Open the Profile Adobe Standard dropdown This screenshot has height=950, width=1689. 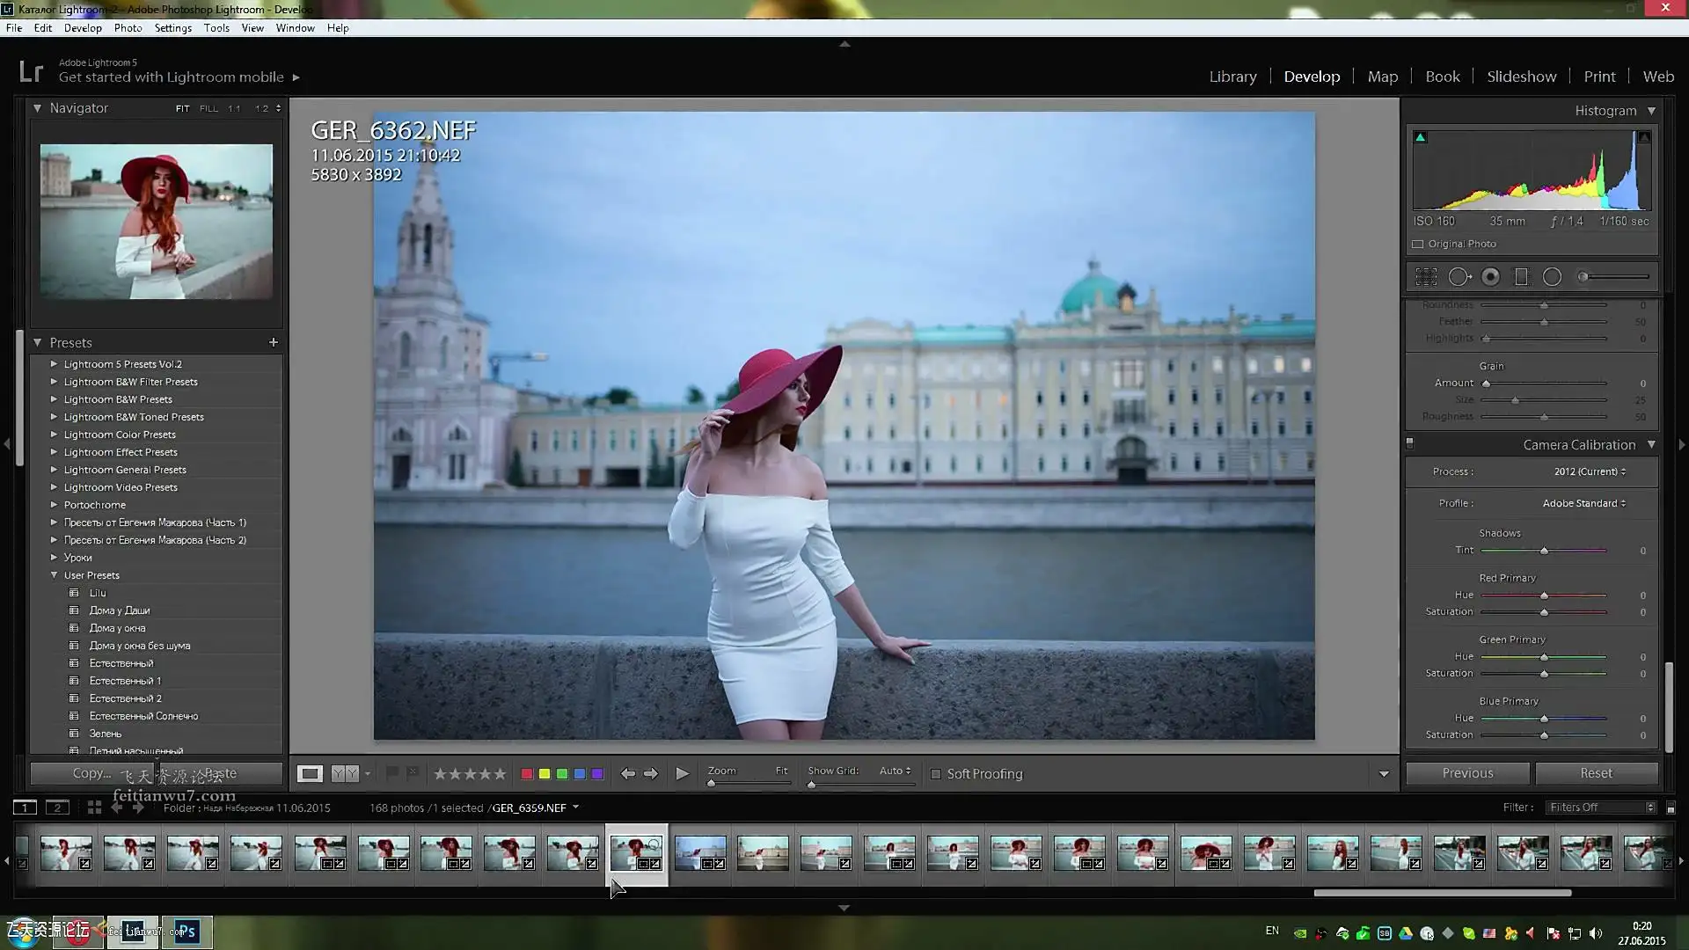1583,503
